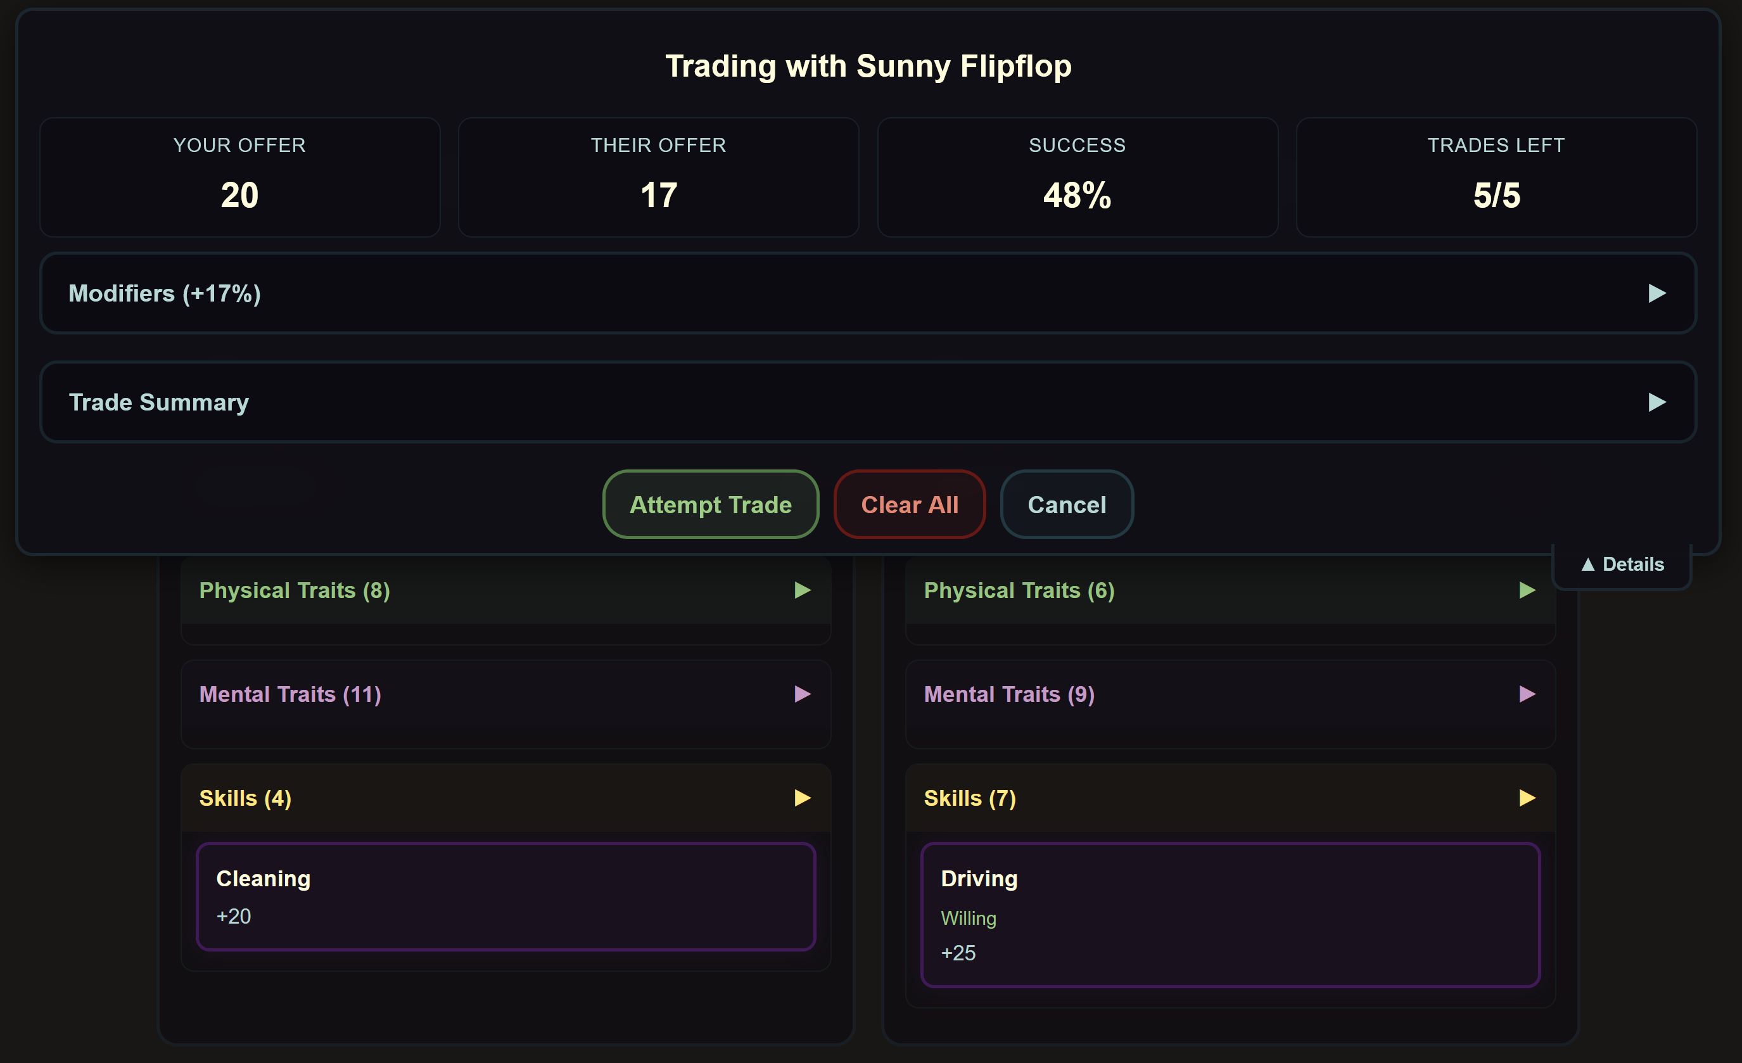
Task: Open Mental Traits (9) triangle icon
Action: (1527, 694)
